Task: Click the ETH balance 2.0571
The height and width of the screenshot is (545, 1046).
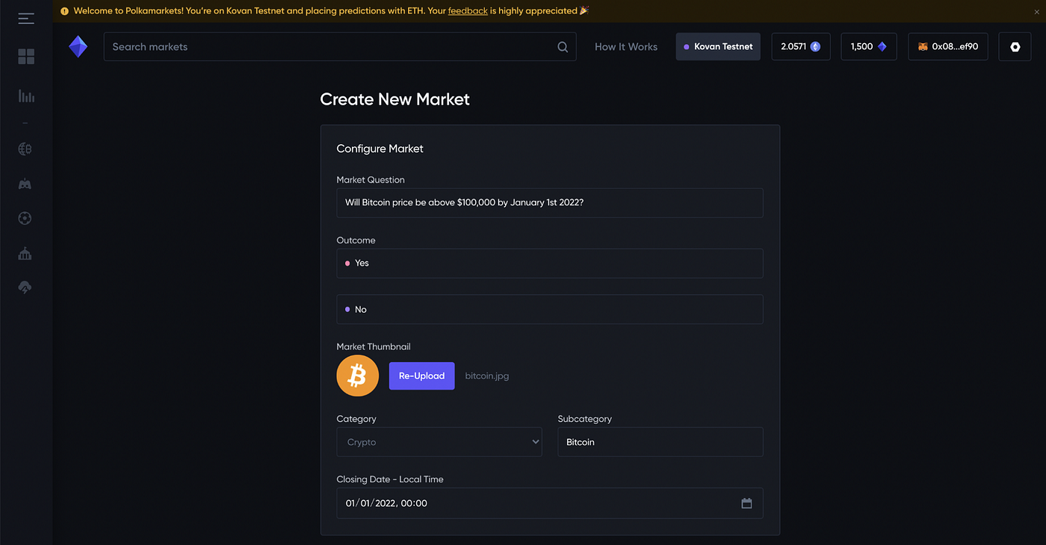Action: pos(800,46)
